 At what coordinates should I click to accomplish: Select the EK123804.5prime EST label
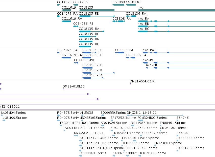pos(168,143)
